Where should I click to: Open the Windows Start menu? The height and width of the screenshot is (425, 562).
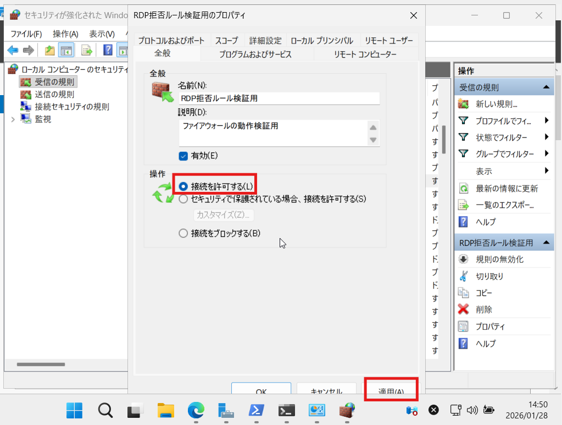click(75, 410)
